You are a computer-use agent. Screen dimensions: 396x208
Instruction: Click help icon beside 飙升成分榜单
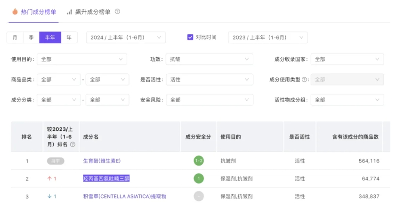117,12
